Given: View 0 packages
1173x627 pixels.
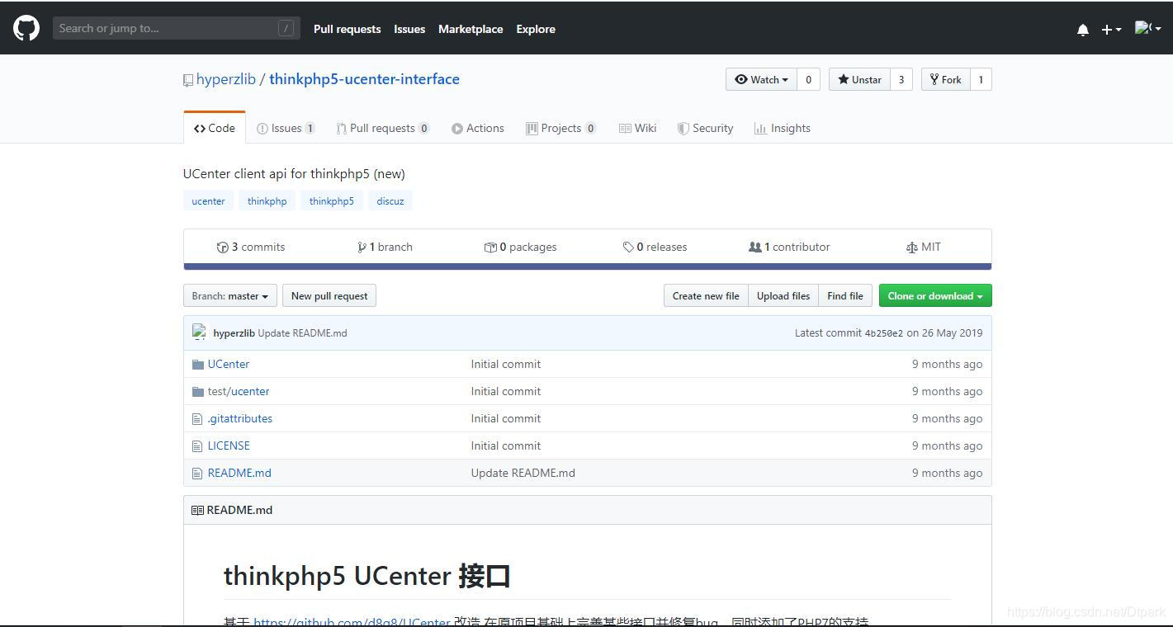Looking at the screenshot, I should click(520, 247).
